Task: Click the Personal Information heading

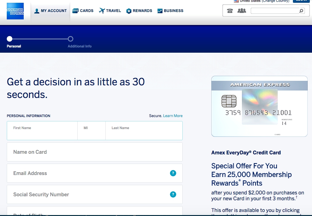Action: 28,116
